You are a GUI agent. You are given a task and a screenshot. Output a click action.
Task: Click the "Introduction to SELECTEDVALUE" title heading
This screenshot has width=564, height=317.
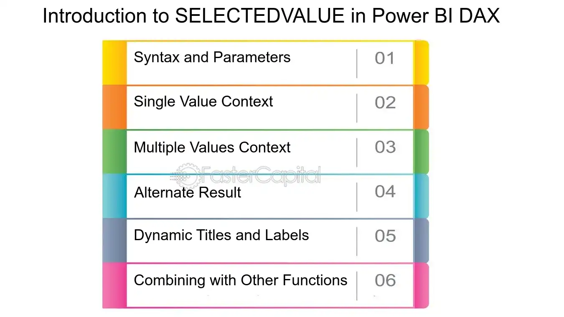coord(271,17)
